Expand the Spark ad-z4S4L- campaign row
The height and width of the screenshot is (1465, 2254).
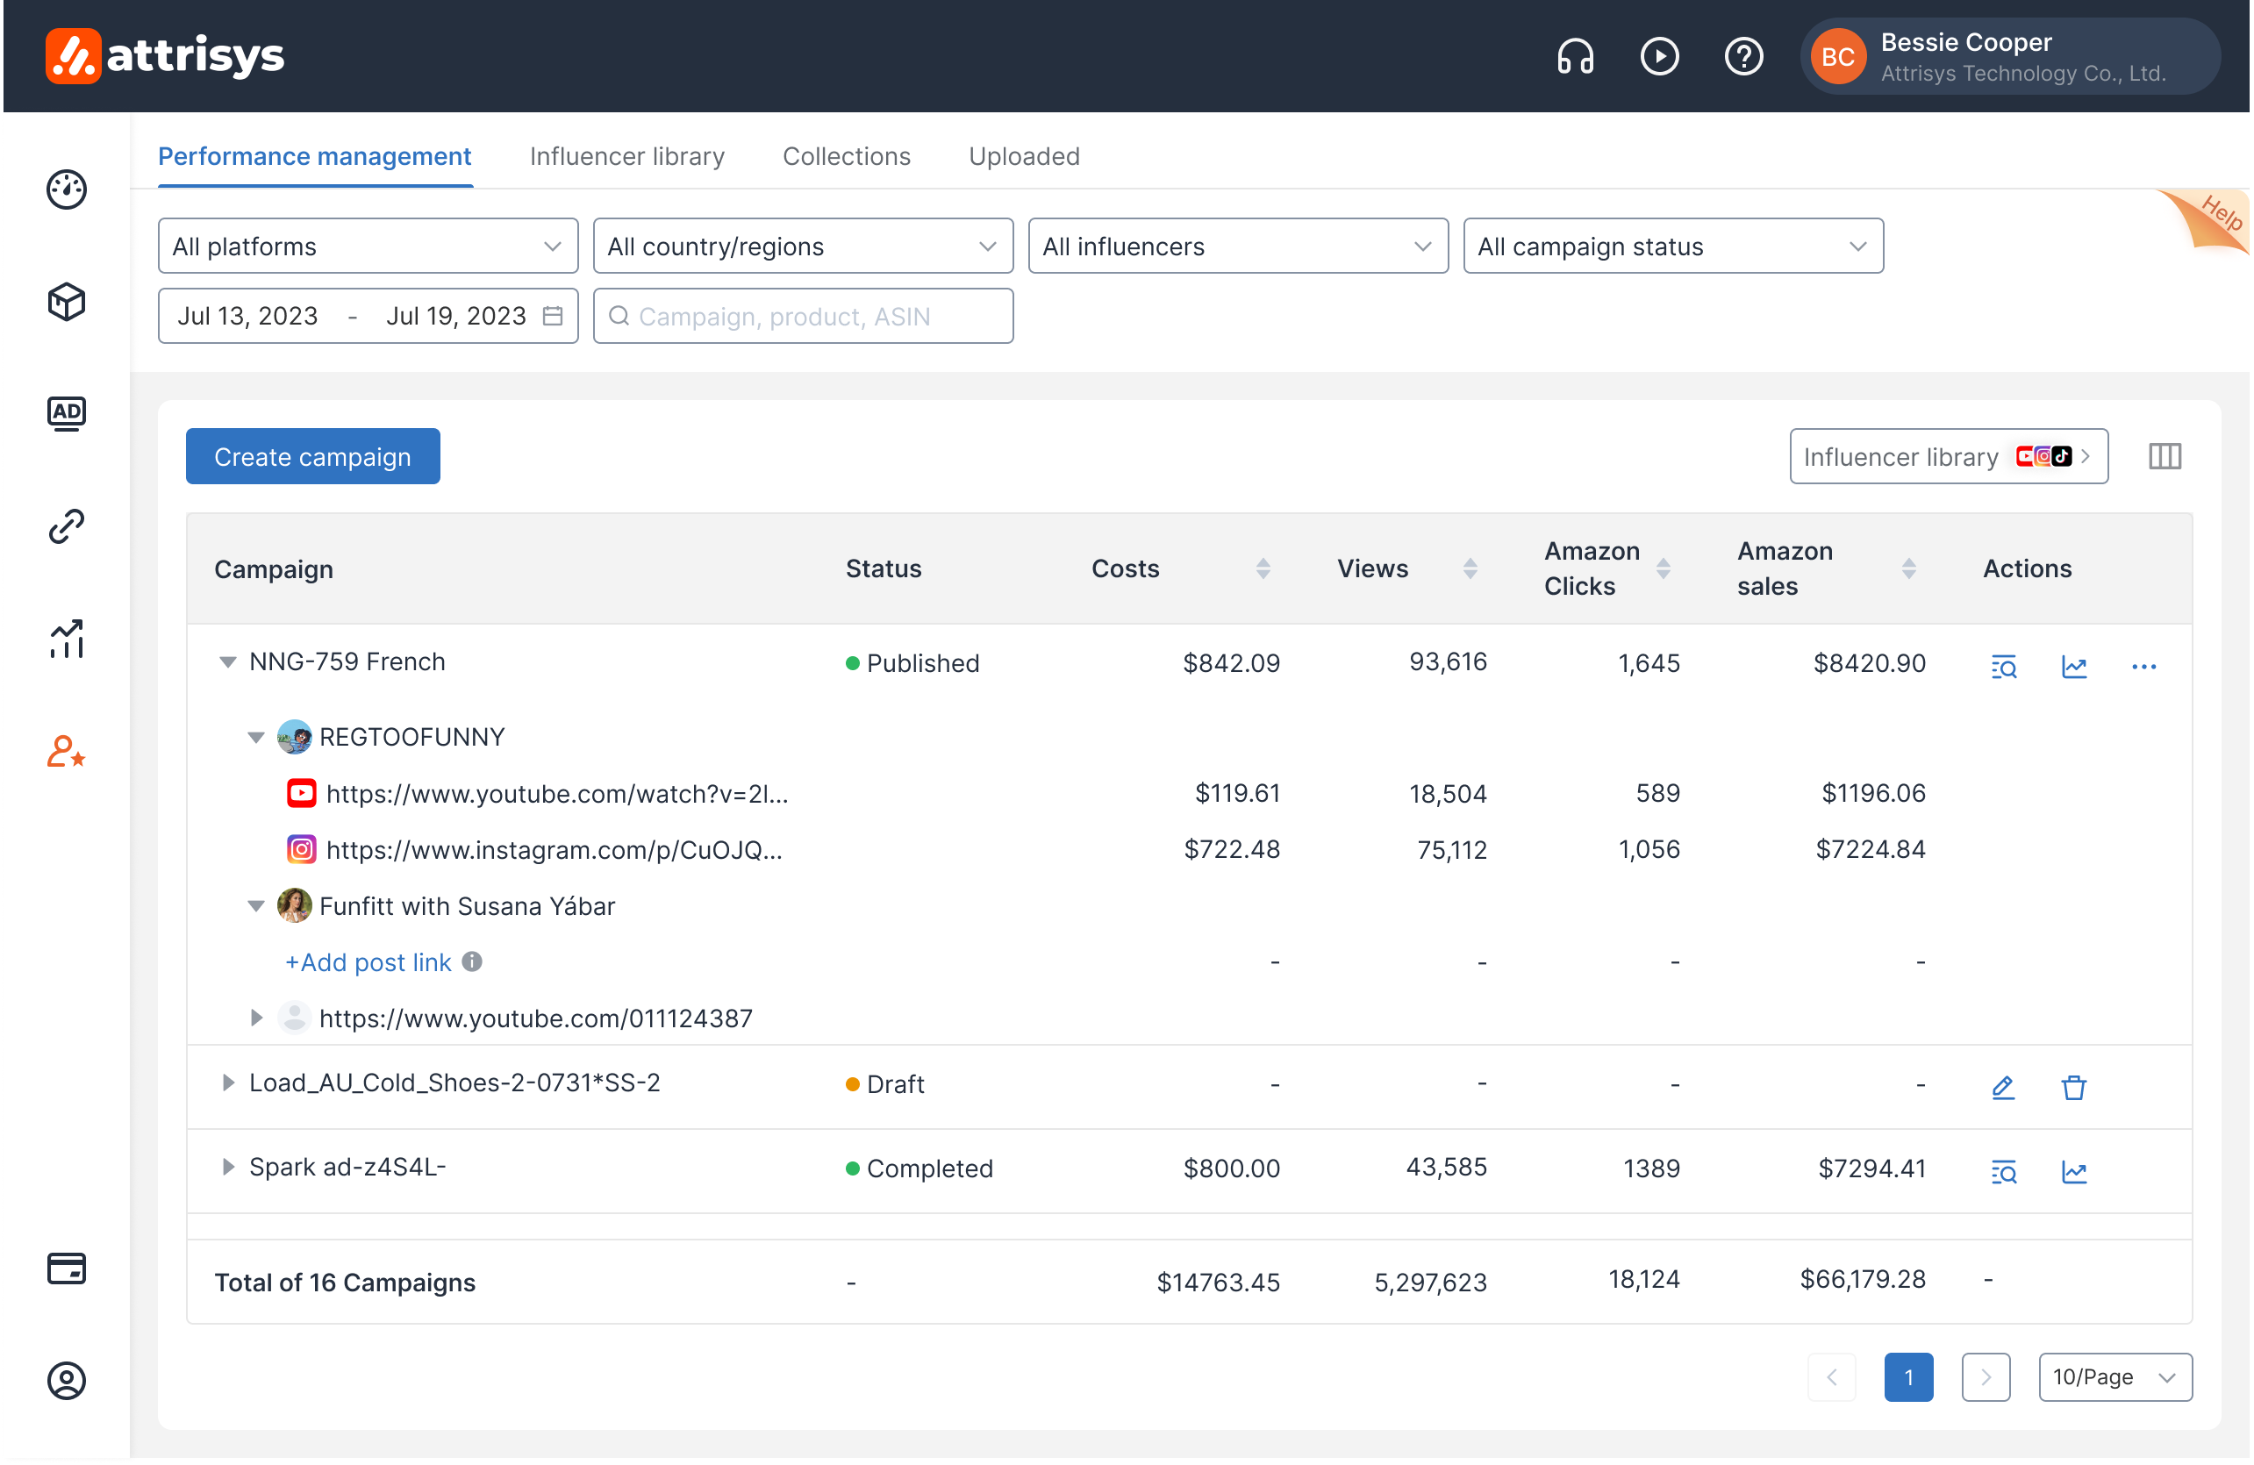coord(227,1167)
